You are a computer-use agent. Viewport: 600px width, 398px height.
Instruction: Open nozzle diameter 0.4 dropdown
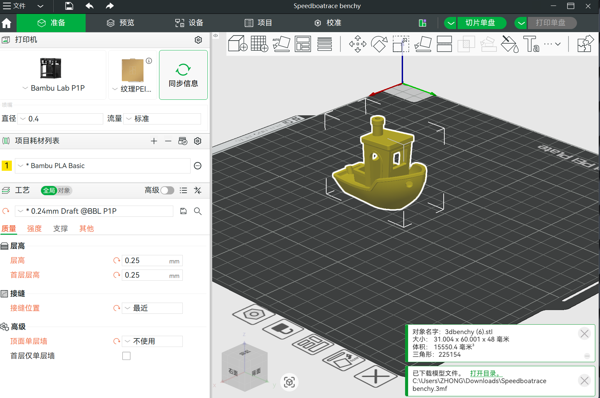(x=60, y=119)
